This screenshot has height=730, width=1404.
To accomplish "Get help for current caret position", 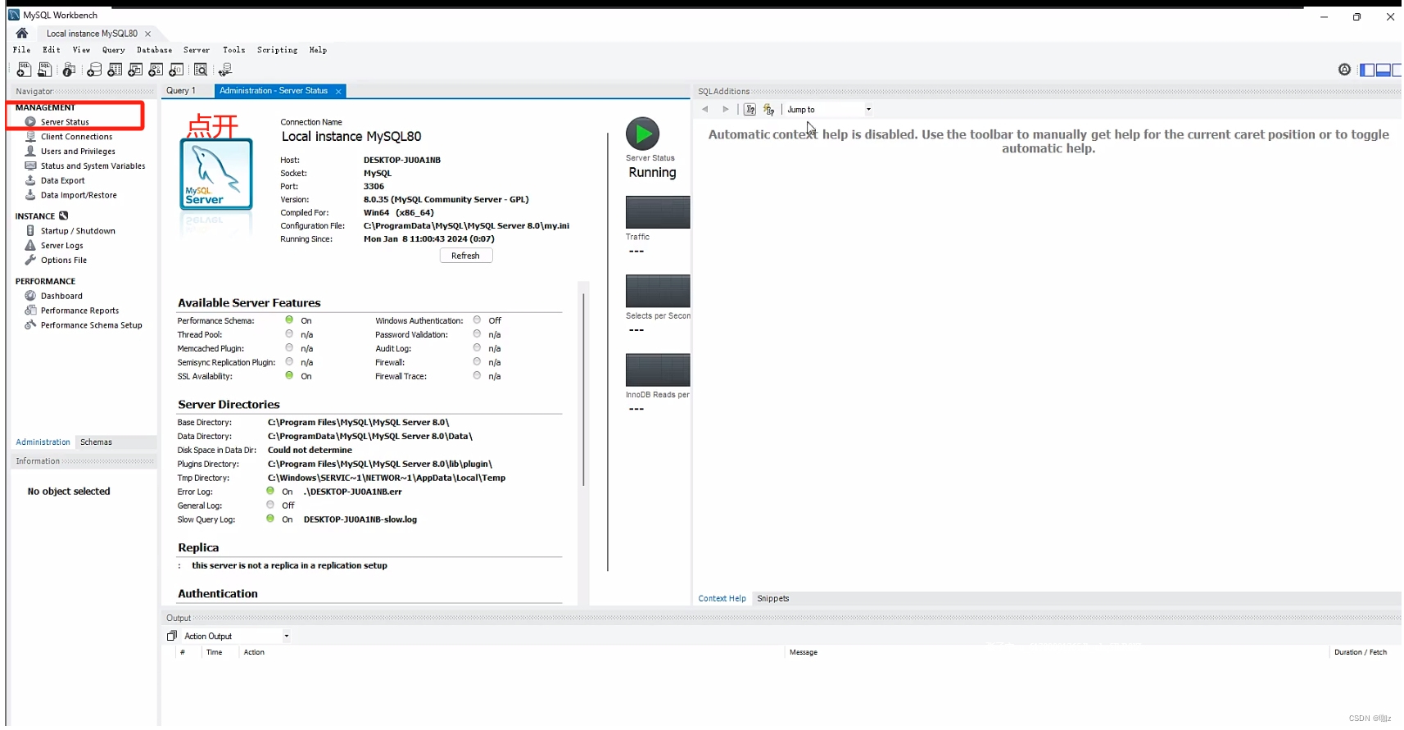I will pos(750,109).
